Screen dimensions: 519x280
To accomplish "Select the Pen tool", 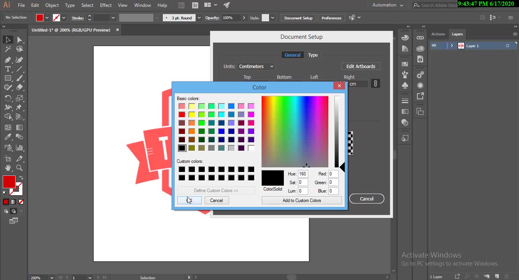I will (8, 60).
